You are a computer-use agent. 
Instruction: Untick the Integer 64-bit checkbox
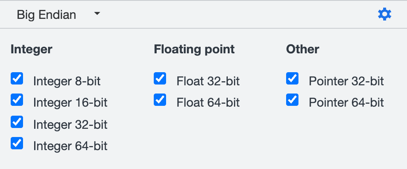(17, 143)
